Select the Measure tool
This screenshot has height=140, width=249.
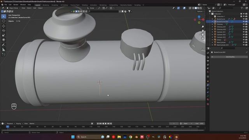tap(4, 50)
